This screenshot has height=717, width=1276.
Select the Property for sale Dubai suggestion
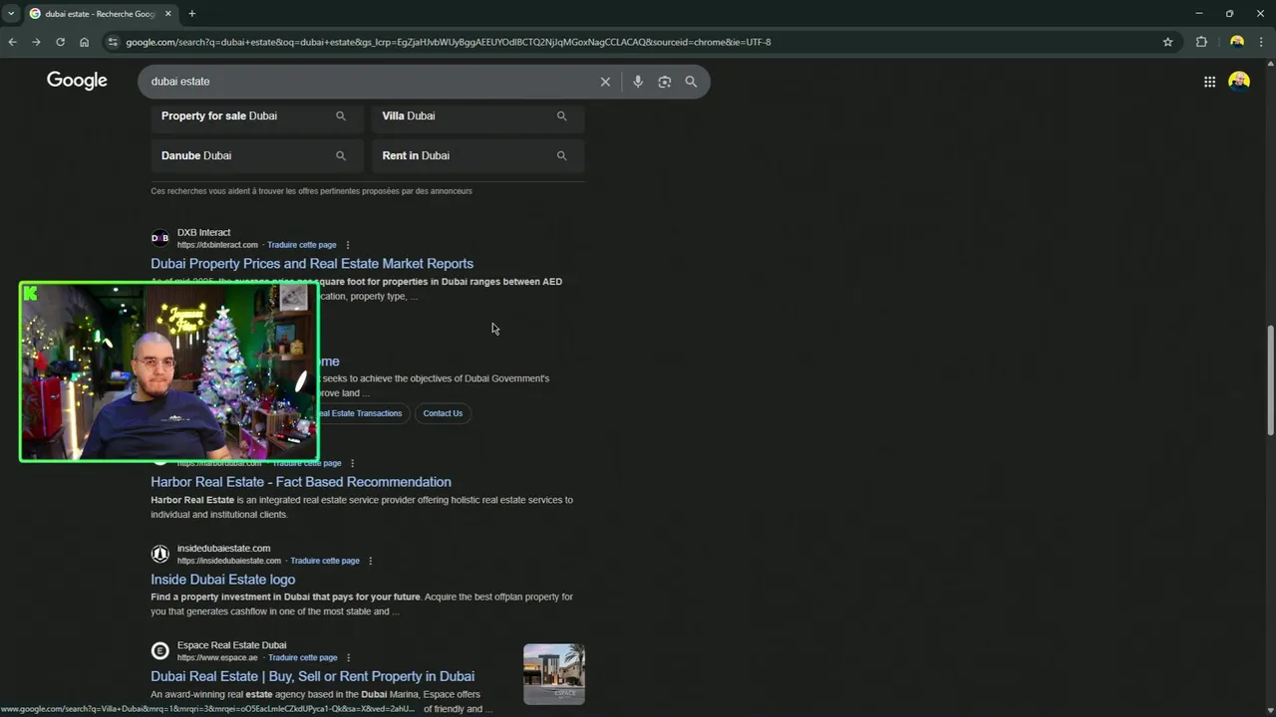point(257,117)
